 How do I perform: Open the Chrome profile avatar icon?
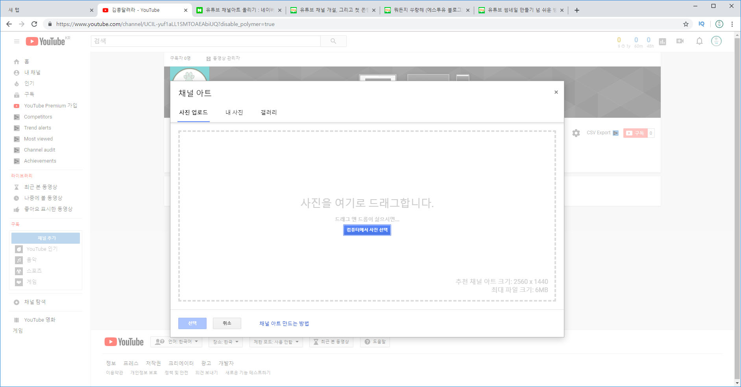click(719, 24)
